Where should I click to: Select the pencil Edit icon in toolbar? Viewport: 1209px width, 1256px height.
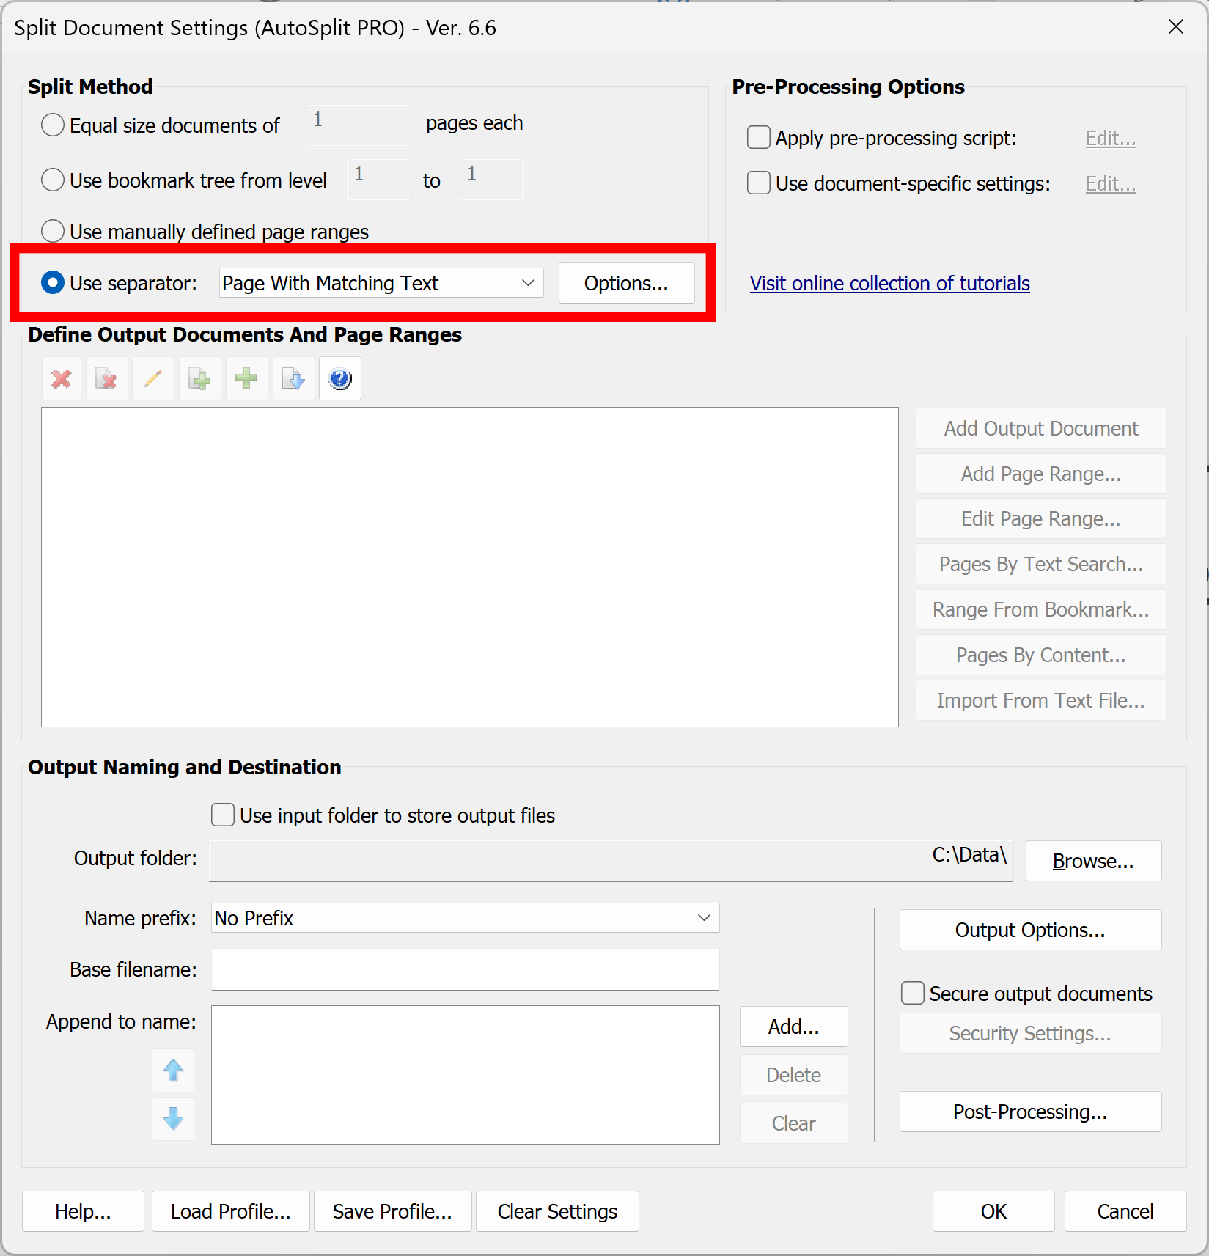click(x=153, y=378)
